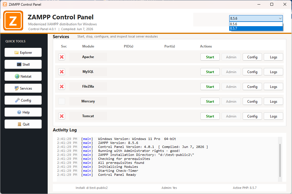
Task: View Logs for Tomcat
Action: pyautogui.click(x=273, y=116)
